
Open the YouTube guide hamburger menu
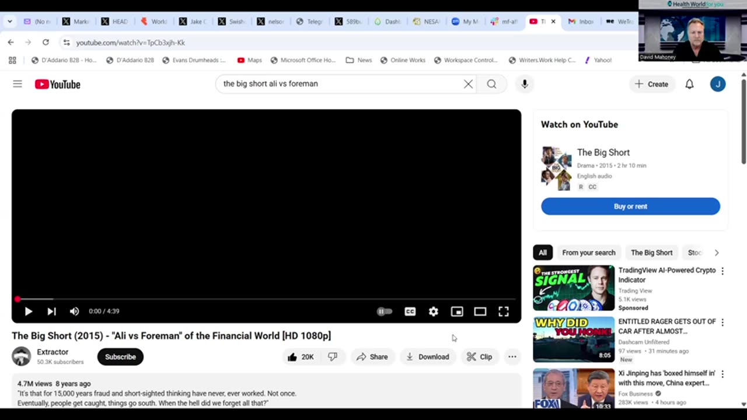tap(18, 84)
